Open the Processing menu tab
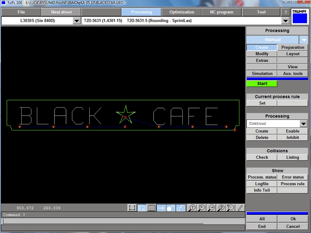The width and height of the screenshot is (311, 233). coord(142,12)
